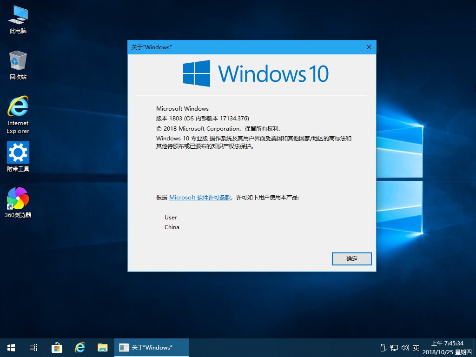Select the 附带工具 desktop icon

(18, 157)
